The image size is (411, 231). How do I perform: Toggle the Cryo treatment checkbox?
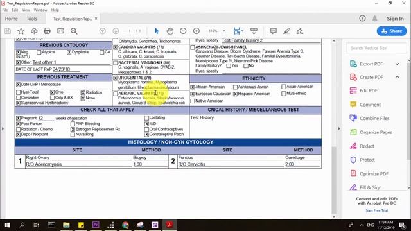[x=53, y=92]
